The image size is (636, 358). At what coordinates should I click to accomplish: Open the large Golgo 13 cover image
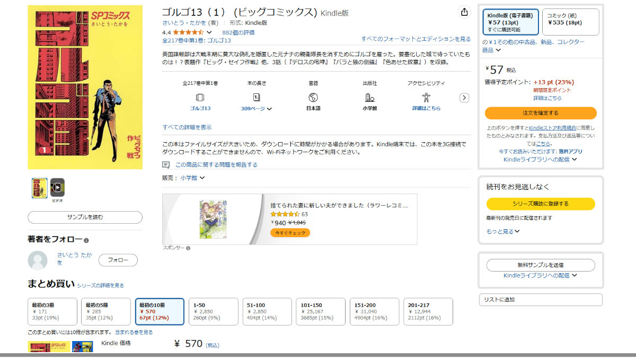click(x=85, y=88)
